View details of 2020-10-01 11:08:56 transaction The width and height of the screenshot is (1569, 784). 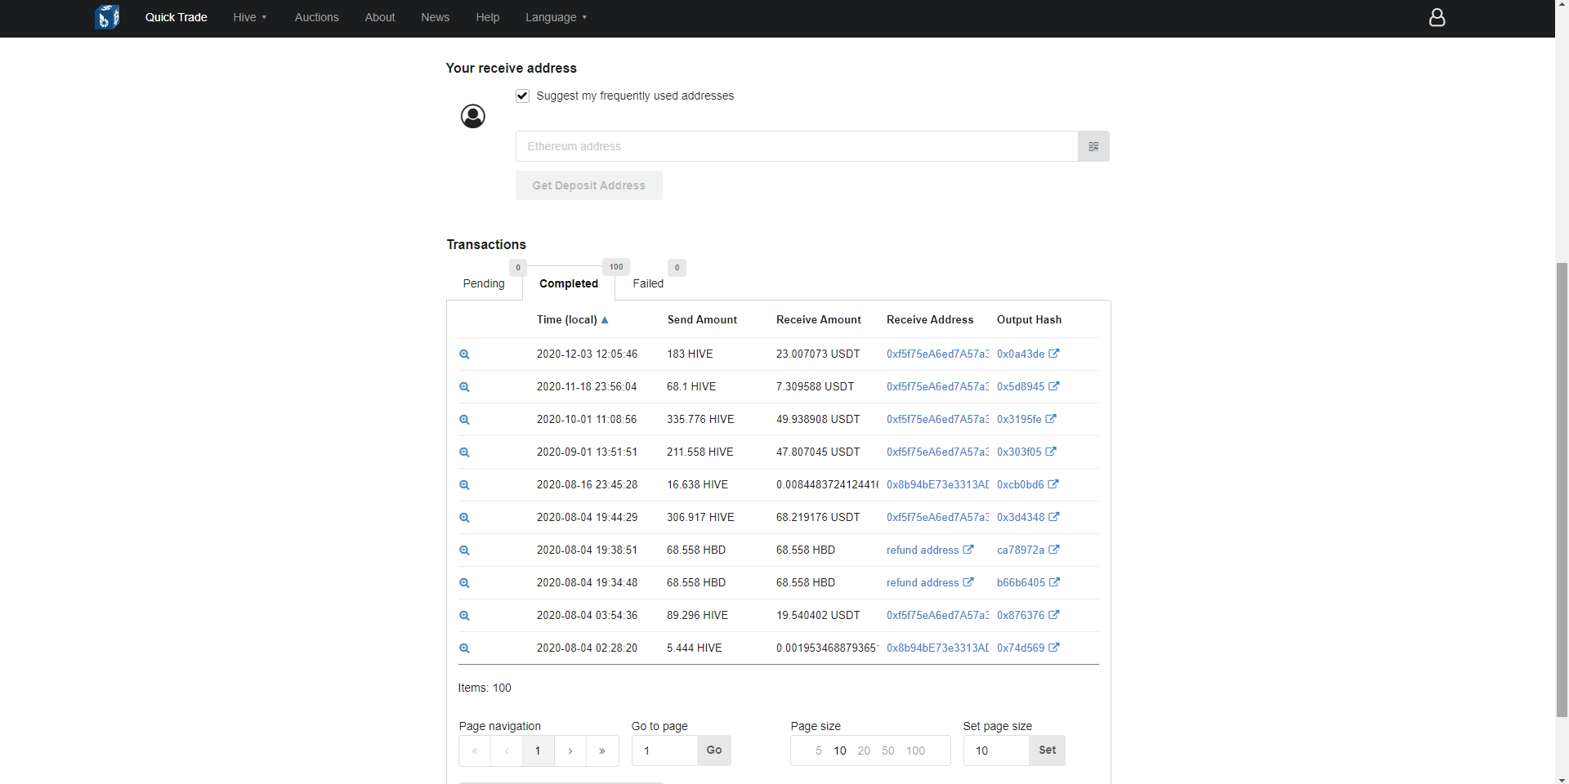tap(464, 420)
